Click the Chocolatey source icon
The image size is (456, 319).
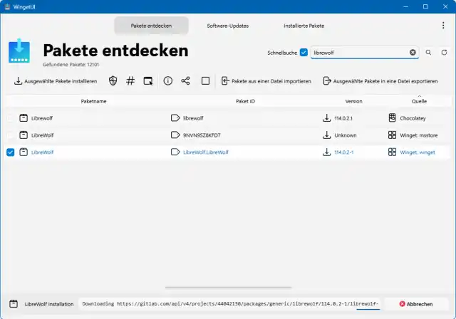tap(392, 117)
